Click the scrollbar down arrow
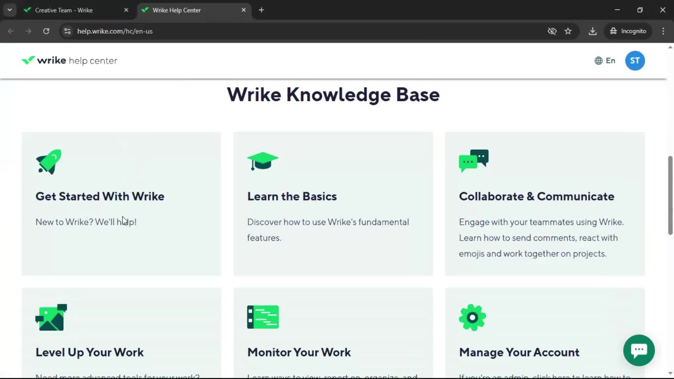Image resolution: width=674 pixels, height=379 pixels. coord(670,373)
